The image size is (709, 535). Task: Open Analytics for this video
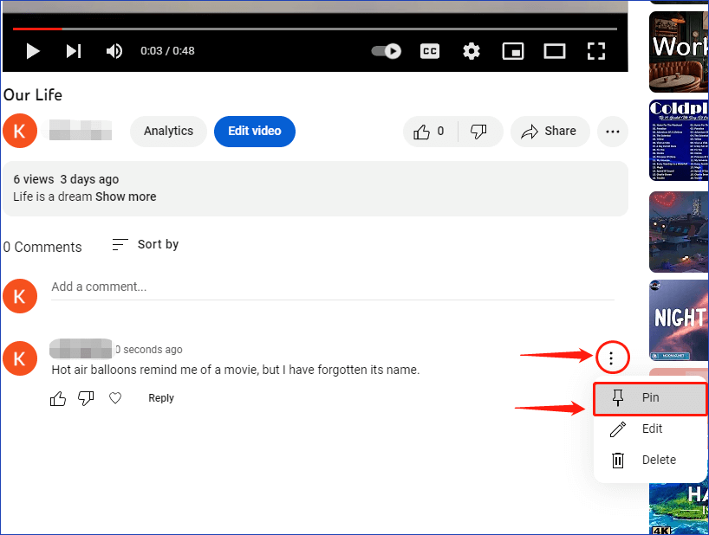pos(168,131)
